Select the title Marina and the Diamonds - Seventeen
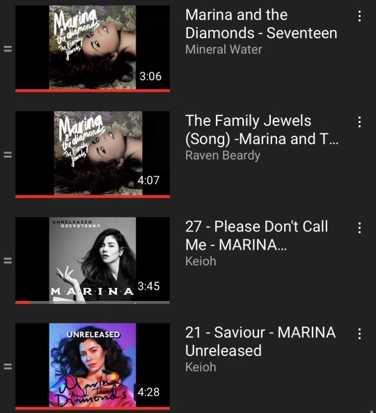The width and height of the screenshot is (376, 413). (x=261, y=24)
